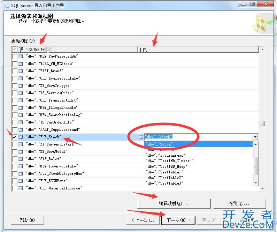Click table icon for MEM_SearchActionLog row
The height and width of the screenshot is (232, 277).
pyautogui.click(x=21, y=115)
